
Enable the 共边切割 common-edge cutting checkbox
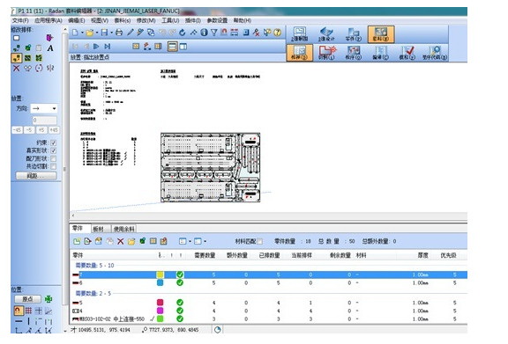(x=54, y=166)
